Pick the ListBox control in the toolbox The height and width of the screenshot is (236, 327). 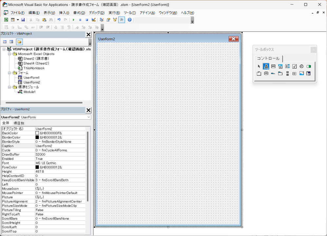coord(287,67)
